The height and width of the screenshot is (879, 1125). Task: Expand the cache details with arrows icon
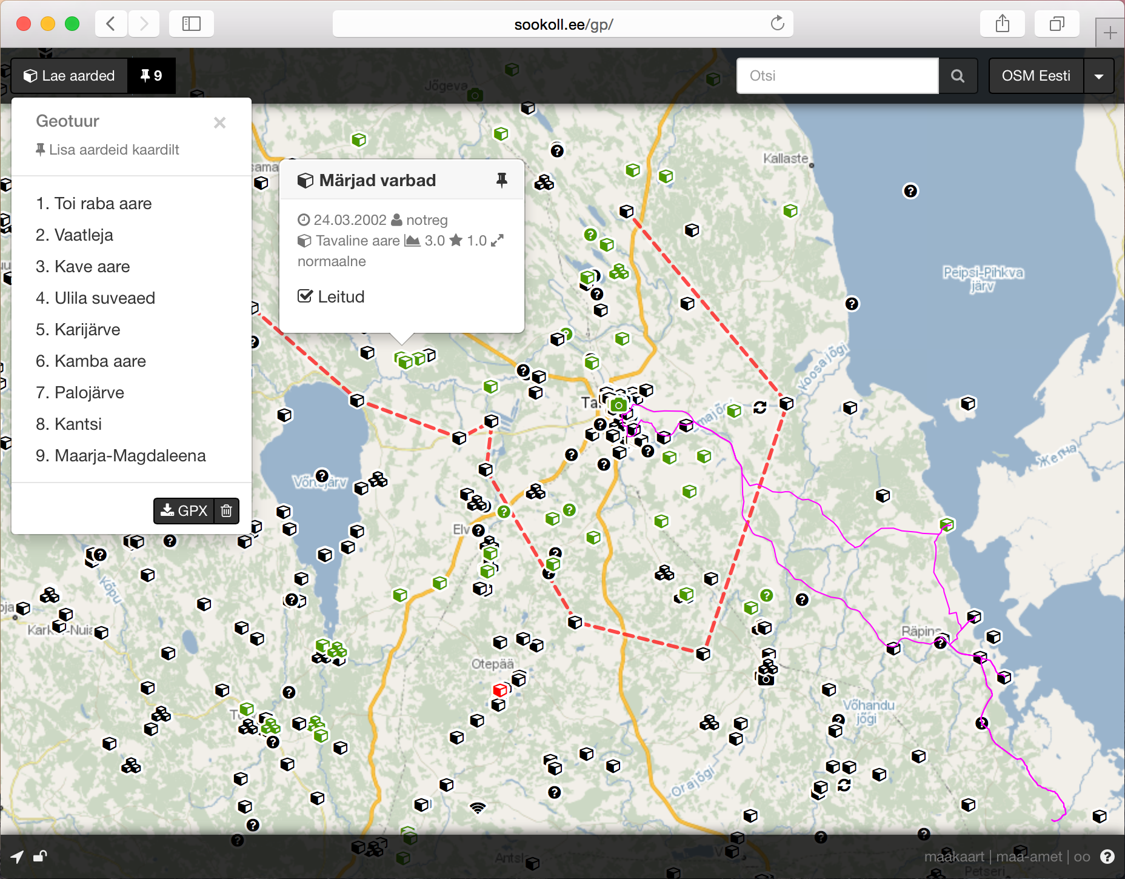point(497,241)
